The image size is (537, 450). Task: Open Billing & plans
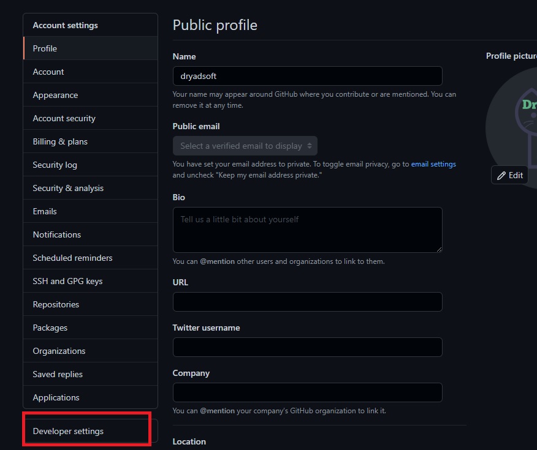coord(90,141)
